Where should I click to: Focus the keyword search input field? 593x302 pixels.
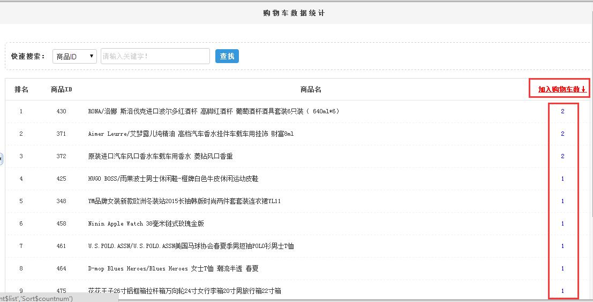click(x=155, y=56)
